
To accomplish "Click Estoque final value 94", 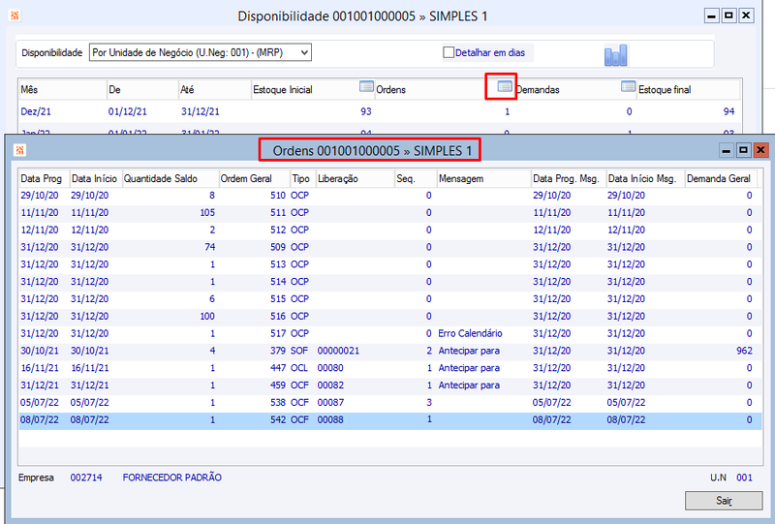I will [x=728, y=111].
